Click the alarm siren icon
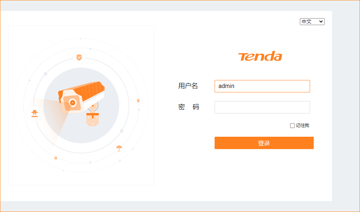Image resolution: width=360 pixels, height=212 pixels. coord(138,100)
